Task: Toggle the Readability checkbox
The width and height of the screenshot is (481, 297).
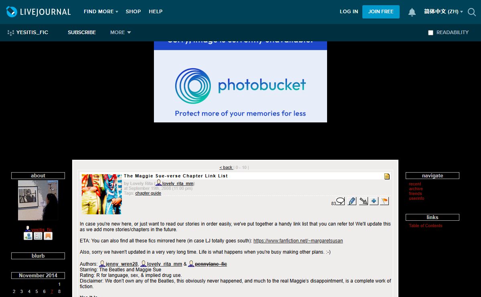Action: pyautogui.click(x=430, y=33)
